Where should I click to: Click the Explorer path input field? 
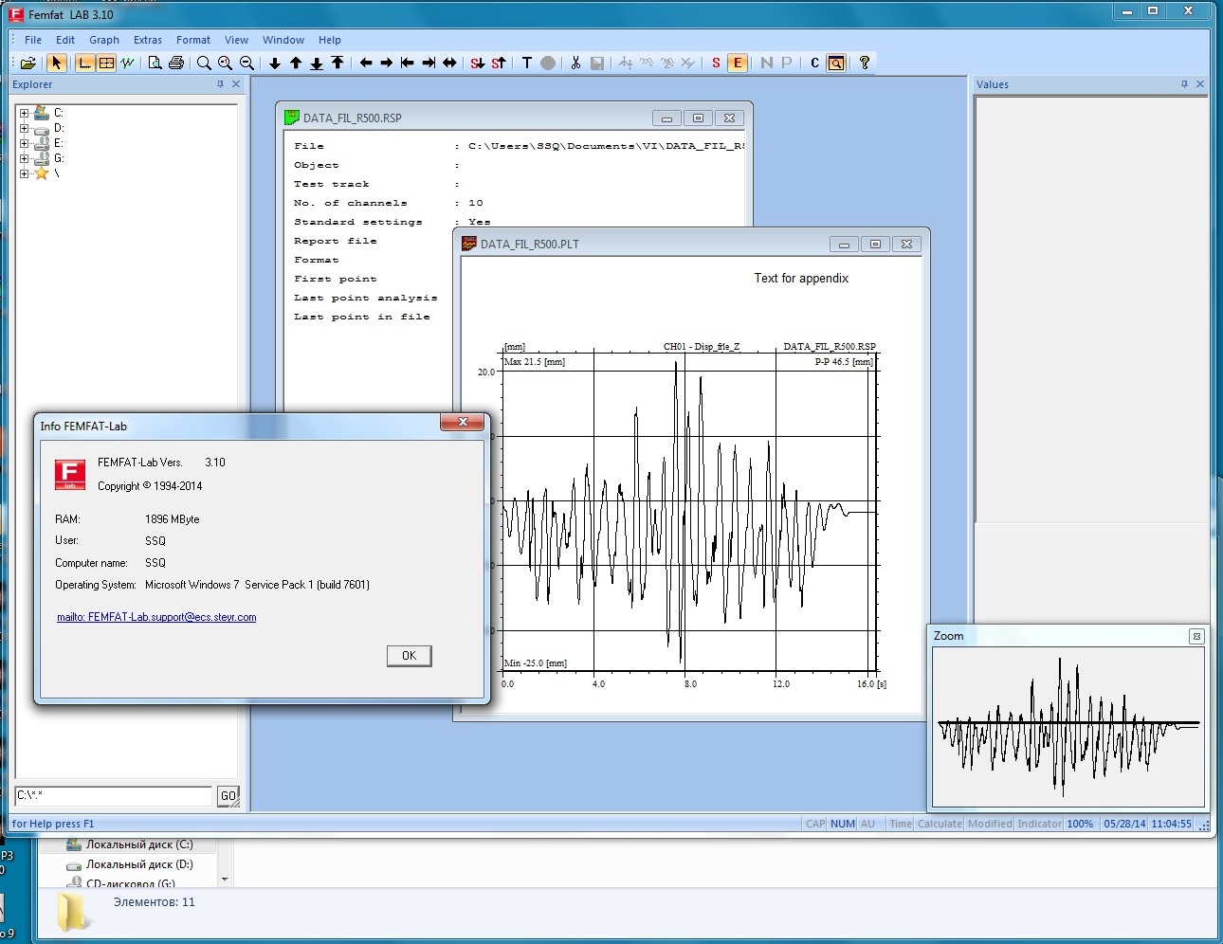tap(114, 796)
